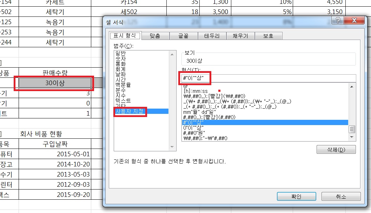This screenshot has height=213, width=371.
Task: Go to the 테두리 tab
Action: (212, 36)
